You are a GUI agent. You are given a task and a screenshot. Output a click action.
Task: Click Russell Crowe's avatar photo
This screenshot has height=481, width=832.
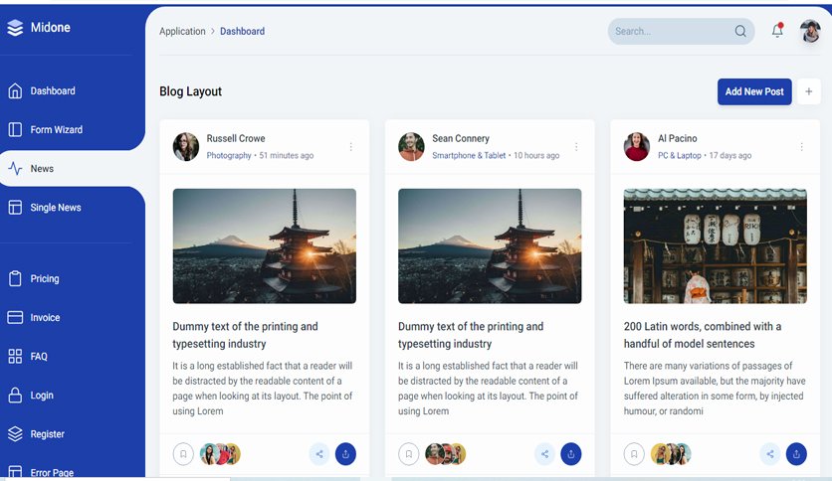186,147
